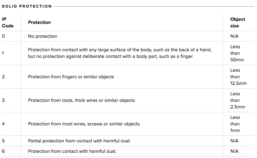Select the No protection cell
This screenshot has width=257, height=158.
(x=42, y=36)
